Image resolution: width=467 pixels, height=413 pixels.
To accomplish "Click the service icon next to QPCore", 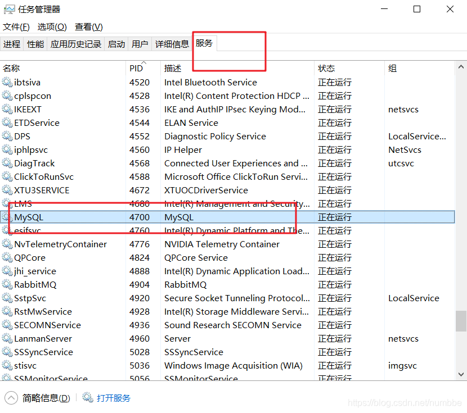I will tap(7, 257).
